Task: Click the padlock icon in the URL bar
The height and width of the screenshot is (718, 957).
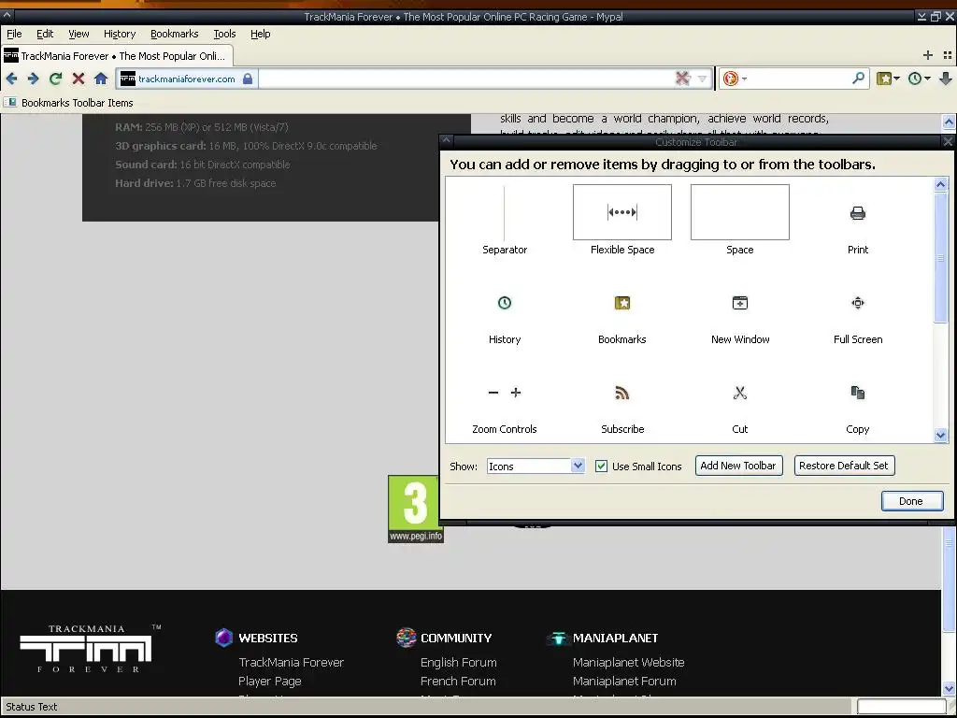Action: pos(248,79)
